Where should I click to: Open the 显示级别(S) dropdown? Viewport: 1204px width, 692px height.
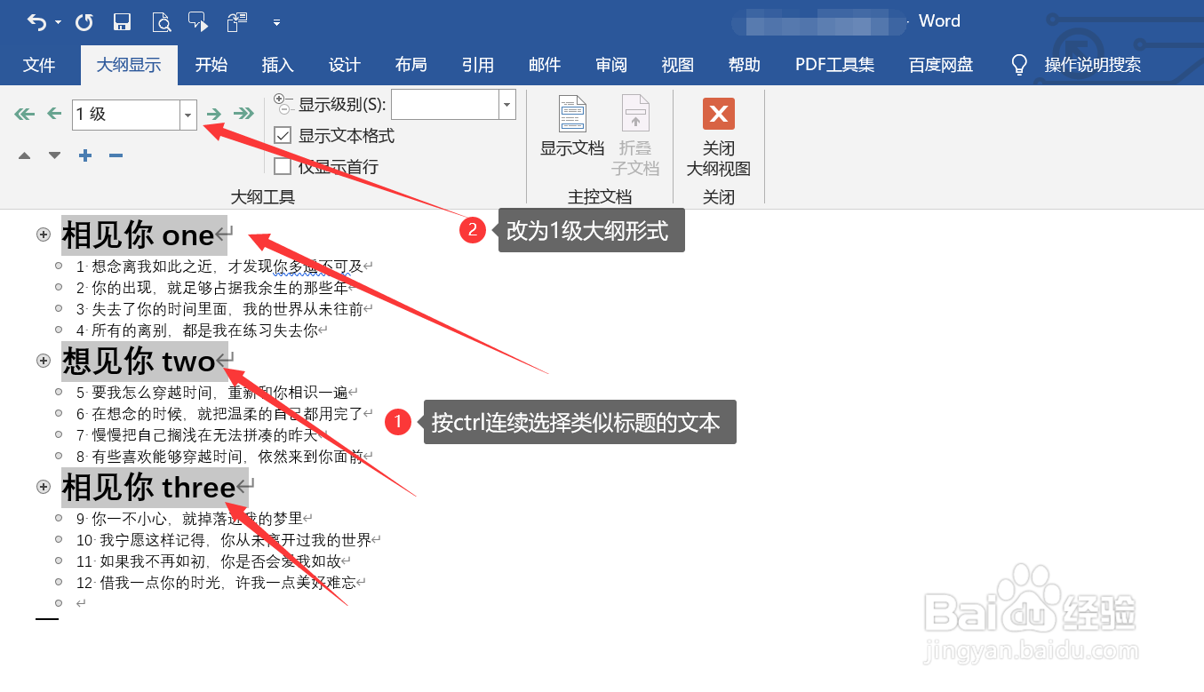pyautogui.click(x=505, y=104)
